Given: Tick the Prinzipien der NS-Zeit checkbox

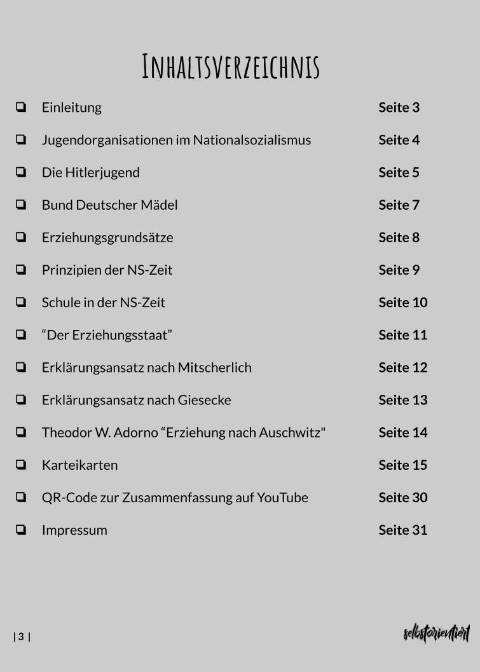Looking at the screenshot, I should pyautogui.click(x=21, y=270).
